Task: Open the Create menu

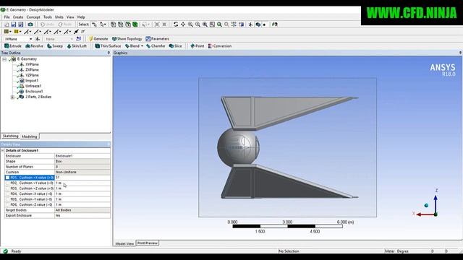Action: click(18, 17)
